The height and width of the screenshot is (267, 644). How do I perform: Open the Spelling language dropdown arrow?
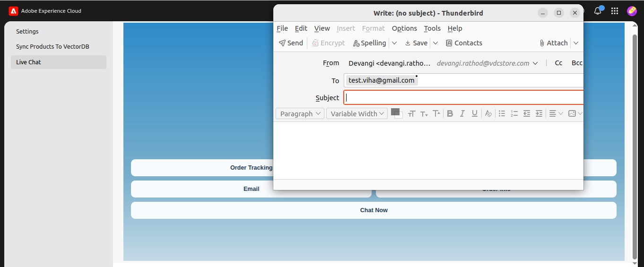coord(394,43)
